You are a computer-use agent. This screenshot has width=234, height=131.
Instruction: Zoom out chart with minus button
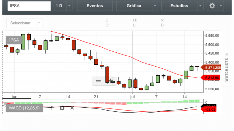(x=98, y=81)
